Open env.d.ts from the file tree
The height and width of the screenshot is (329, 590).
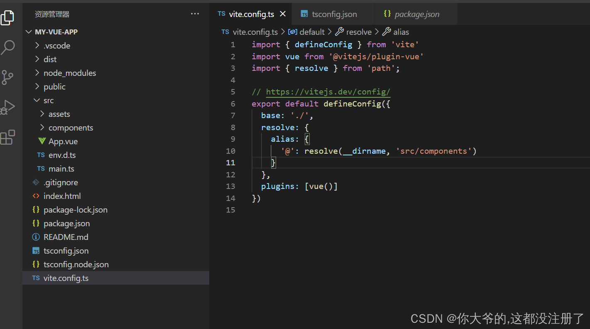(x=62, y=155)
